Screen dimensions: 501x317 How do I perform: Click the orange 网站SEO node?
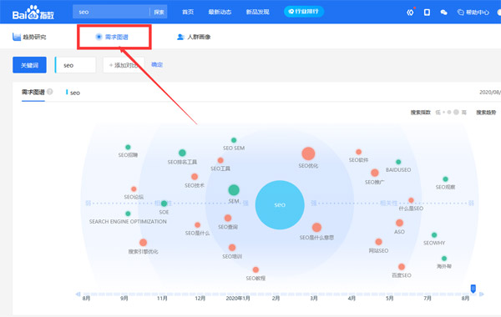pyautogui.click(x=378, y=242)
